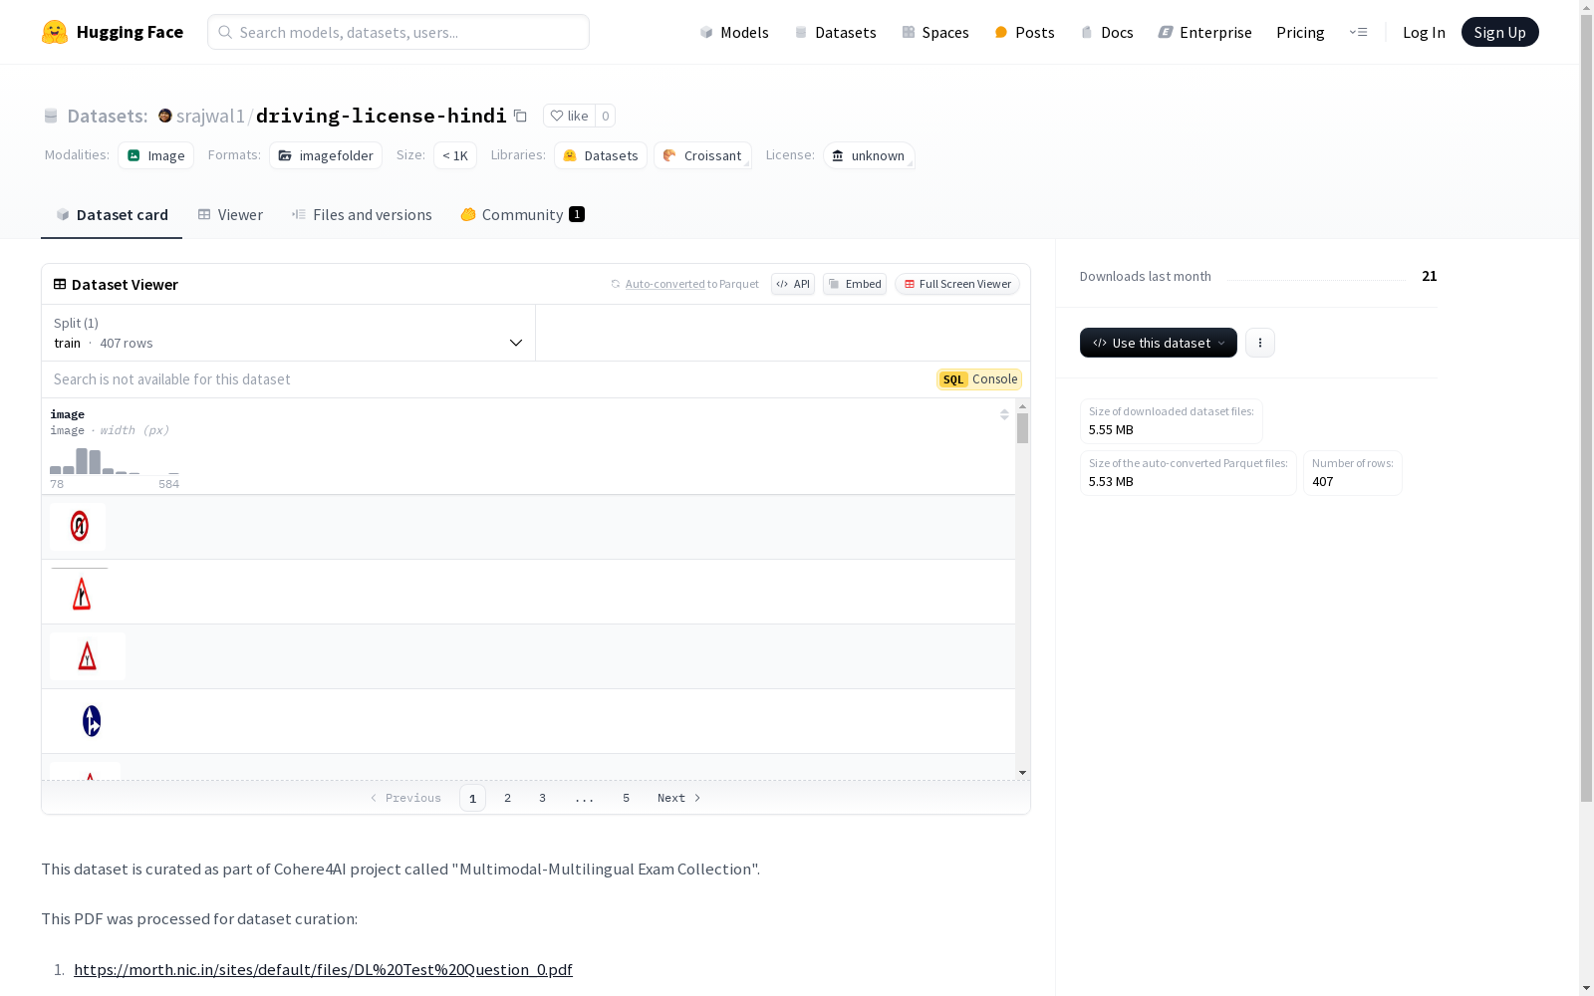Open Full Screen Viewer
This screenshot has width=1594, height=996.
point(957,284)
